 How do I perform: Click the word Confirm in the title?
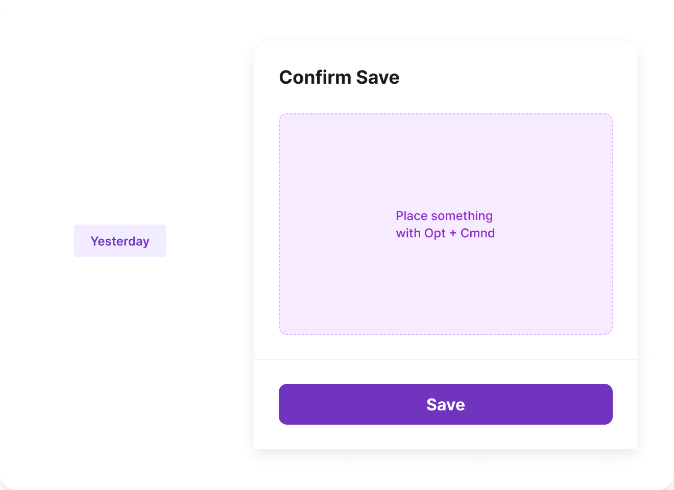tap(315, 78)
